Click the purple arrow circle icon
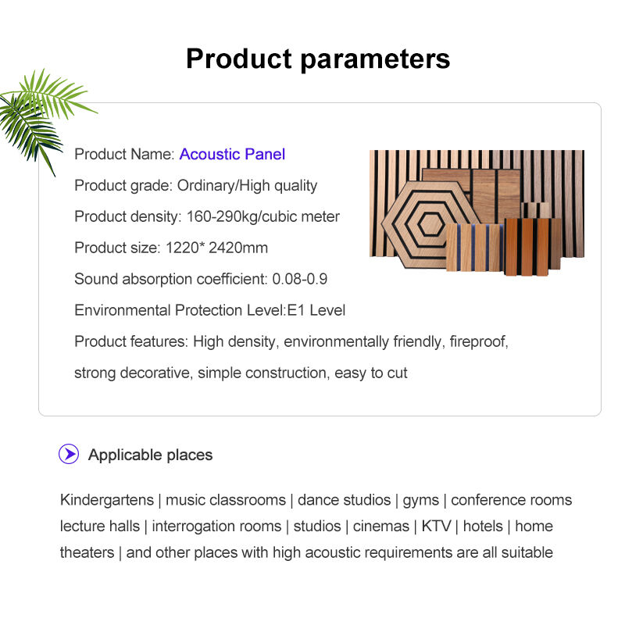This screenshot has height=625, width=625. (x=70, y=454)
